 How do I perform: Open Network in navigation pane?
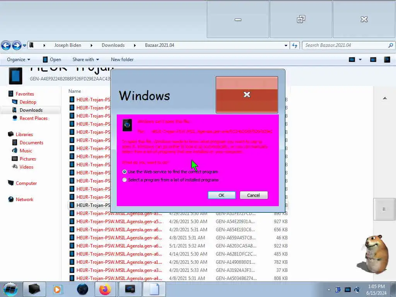tap(24, 199)
